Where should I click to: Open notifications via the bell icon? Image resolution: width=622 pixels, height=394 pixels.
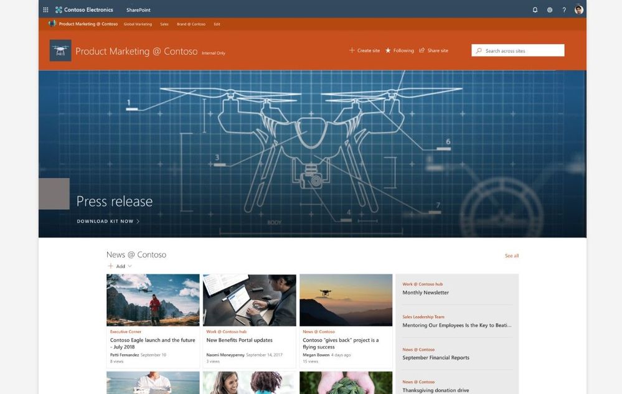(534, 9)
